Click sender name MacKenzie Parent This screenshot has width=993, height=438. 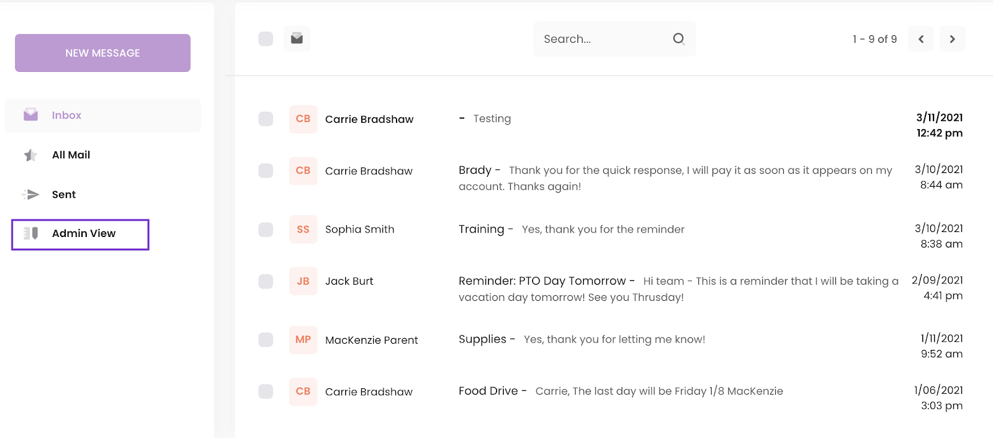click(x=372, y=340)
